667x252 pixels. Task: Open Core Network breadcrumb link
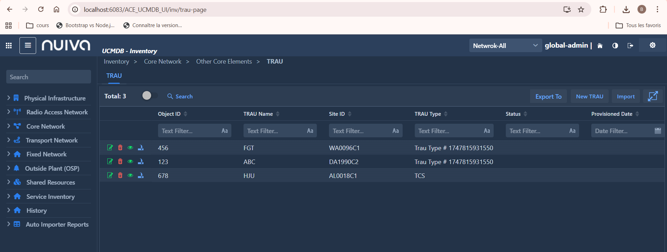(x=163, y=62)
